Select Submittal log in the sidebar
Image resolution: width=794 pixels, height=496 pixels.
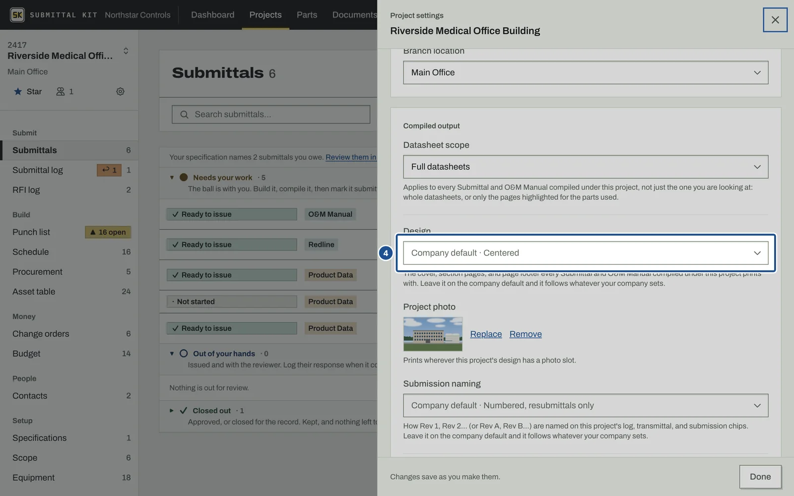tap(69, 170)
